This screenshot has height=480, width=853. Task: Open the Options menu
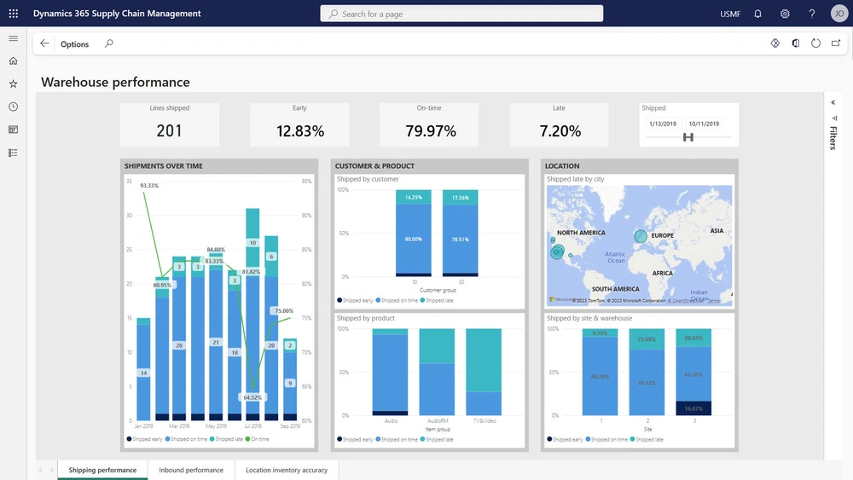(74, 44)
